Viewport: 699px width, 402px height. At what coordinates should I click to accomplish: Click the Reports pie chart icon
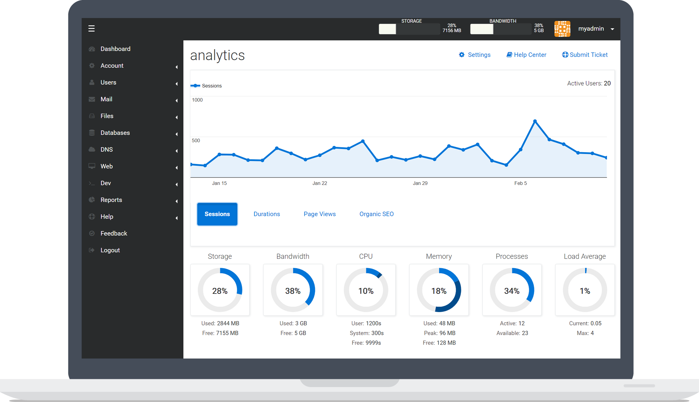tap(92, 200)
